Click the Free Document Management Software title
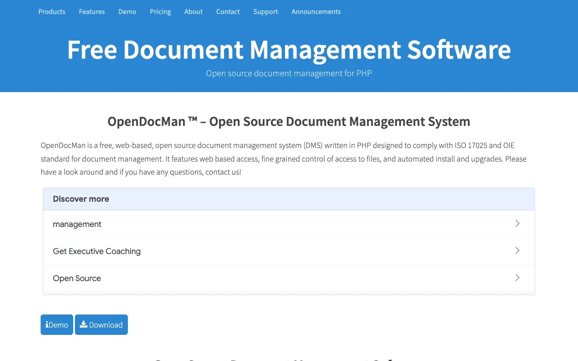The height and width of the screenshot is (361, 578). (x=289, y=50)
